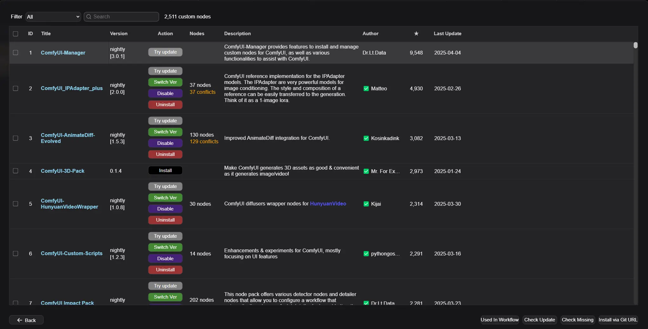Viewport: 648px width, 329px height.
Task: Check the ComfyUI-Manager row checkbox
Action: pos(16,53)
